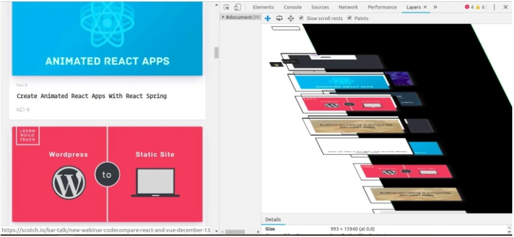
Task: Click the layer tree horizontal scrollbar thumb
Action: pyautogui.click(x=235, y=232)
